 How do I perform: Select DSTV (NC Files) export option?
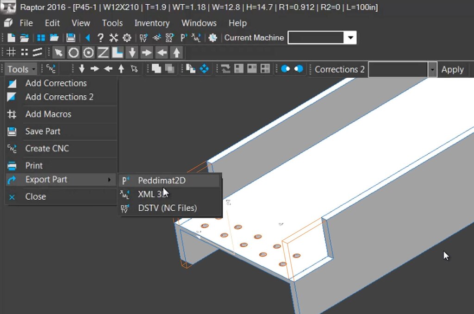[x=167, y=208]
